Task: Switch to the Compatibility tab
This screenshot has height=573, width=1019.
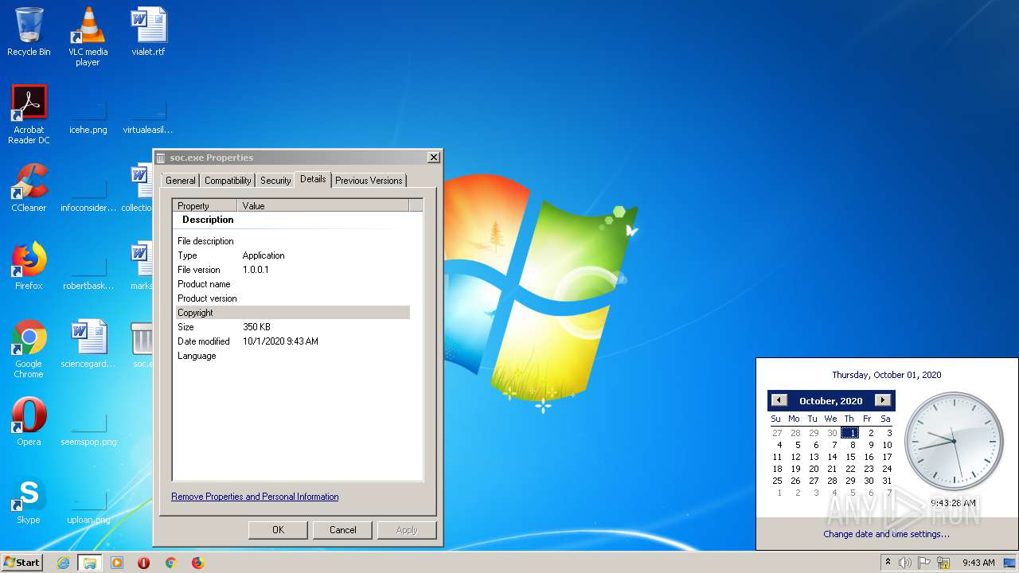Action: coord(228,181)
